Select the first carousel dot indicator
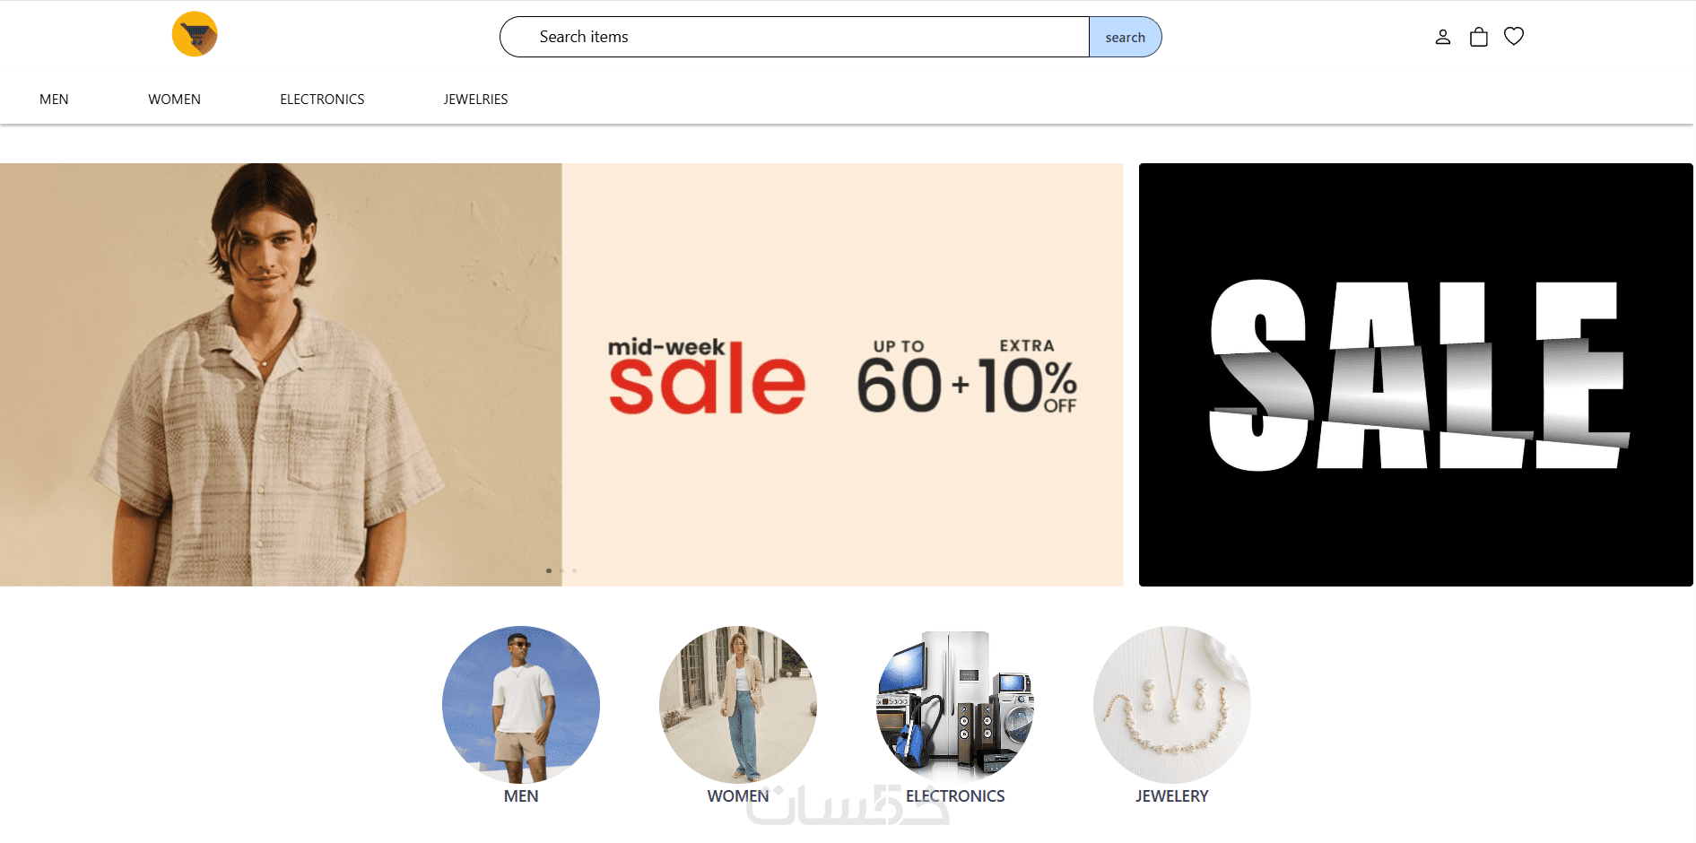 click(x=549, y=570)
